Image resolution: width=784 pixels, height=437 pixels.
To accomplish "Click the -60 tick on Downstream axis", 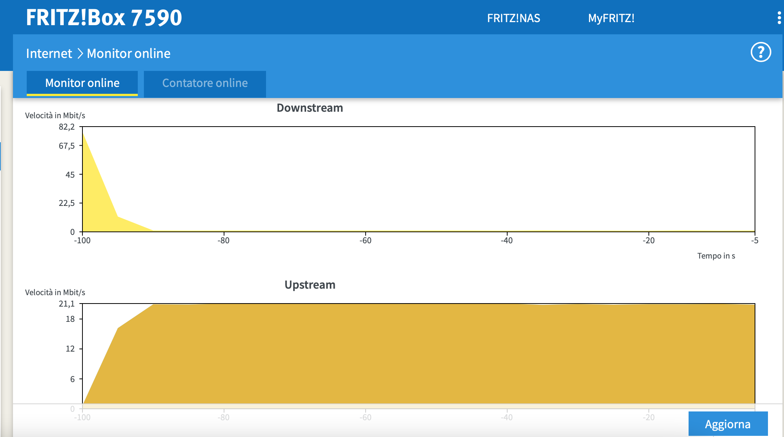I will (365, 241).
